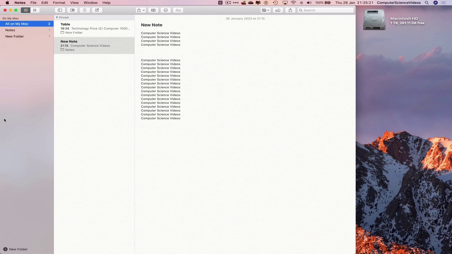
Task: Click the add people collaboration icon
Action: pyautogui.click(x=278, y=10)
